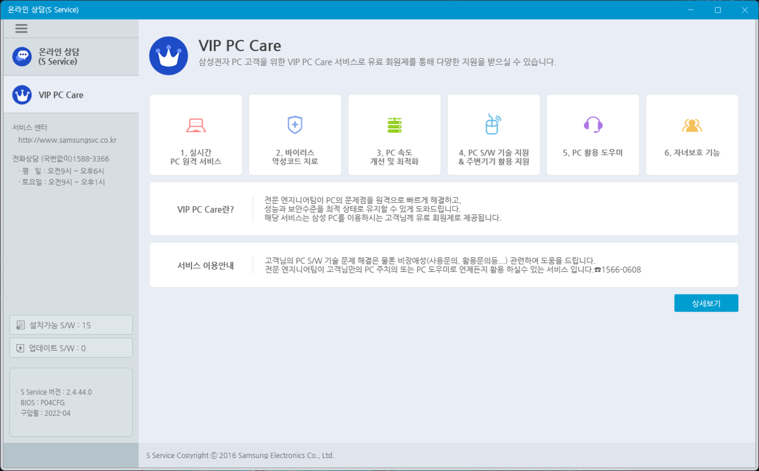Open the 업데이트 S/W : 0 button
Screen dimensions: 759x471
tap(71, 348)
